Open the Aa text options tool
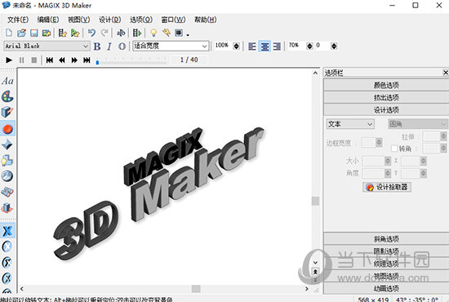This screenshot has width=449, height=302. (7, 81)
